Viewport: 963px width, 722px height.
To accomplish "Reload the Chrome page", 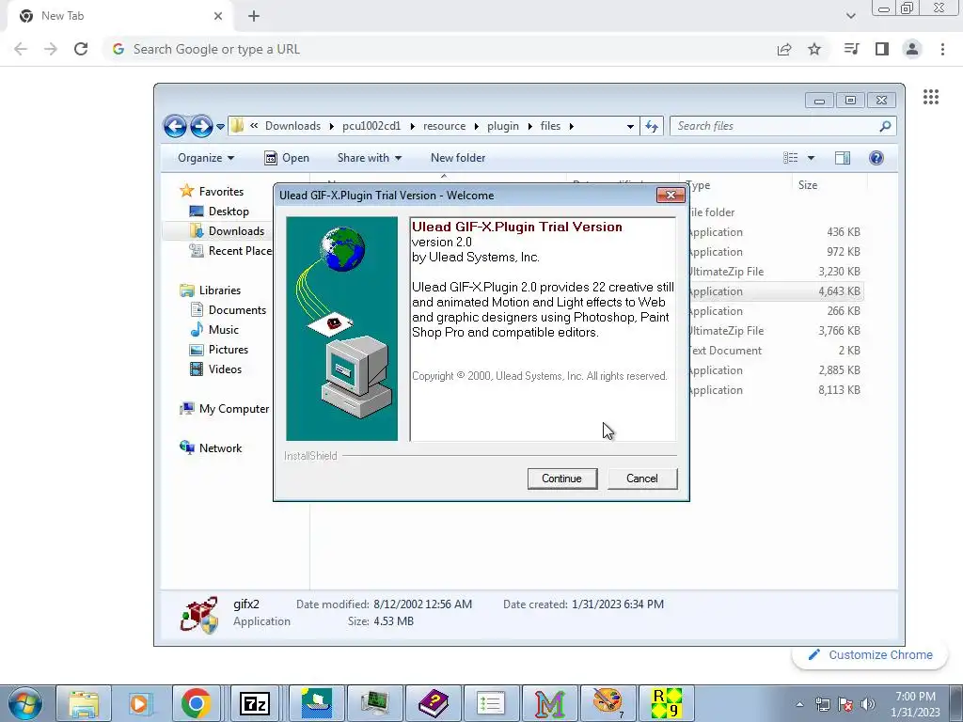I will (x=81, y=49).
